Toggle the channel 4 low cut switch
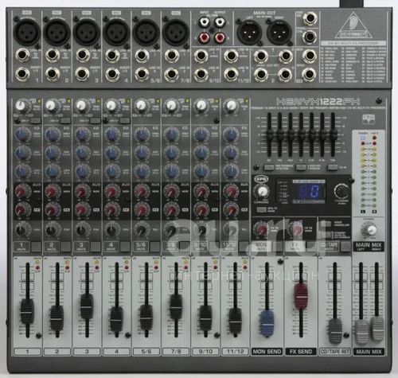 pos(125,121)
